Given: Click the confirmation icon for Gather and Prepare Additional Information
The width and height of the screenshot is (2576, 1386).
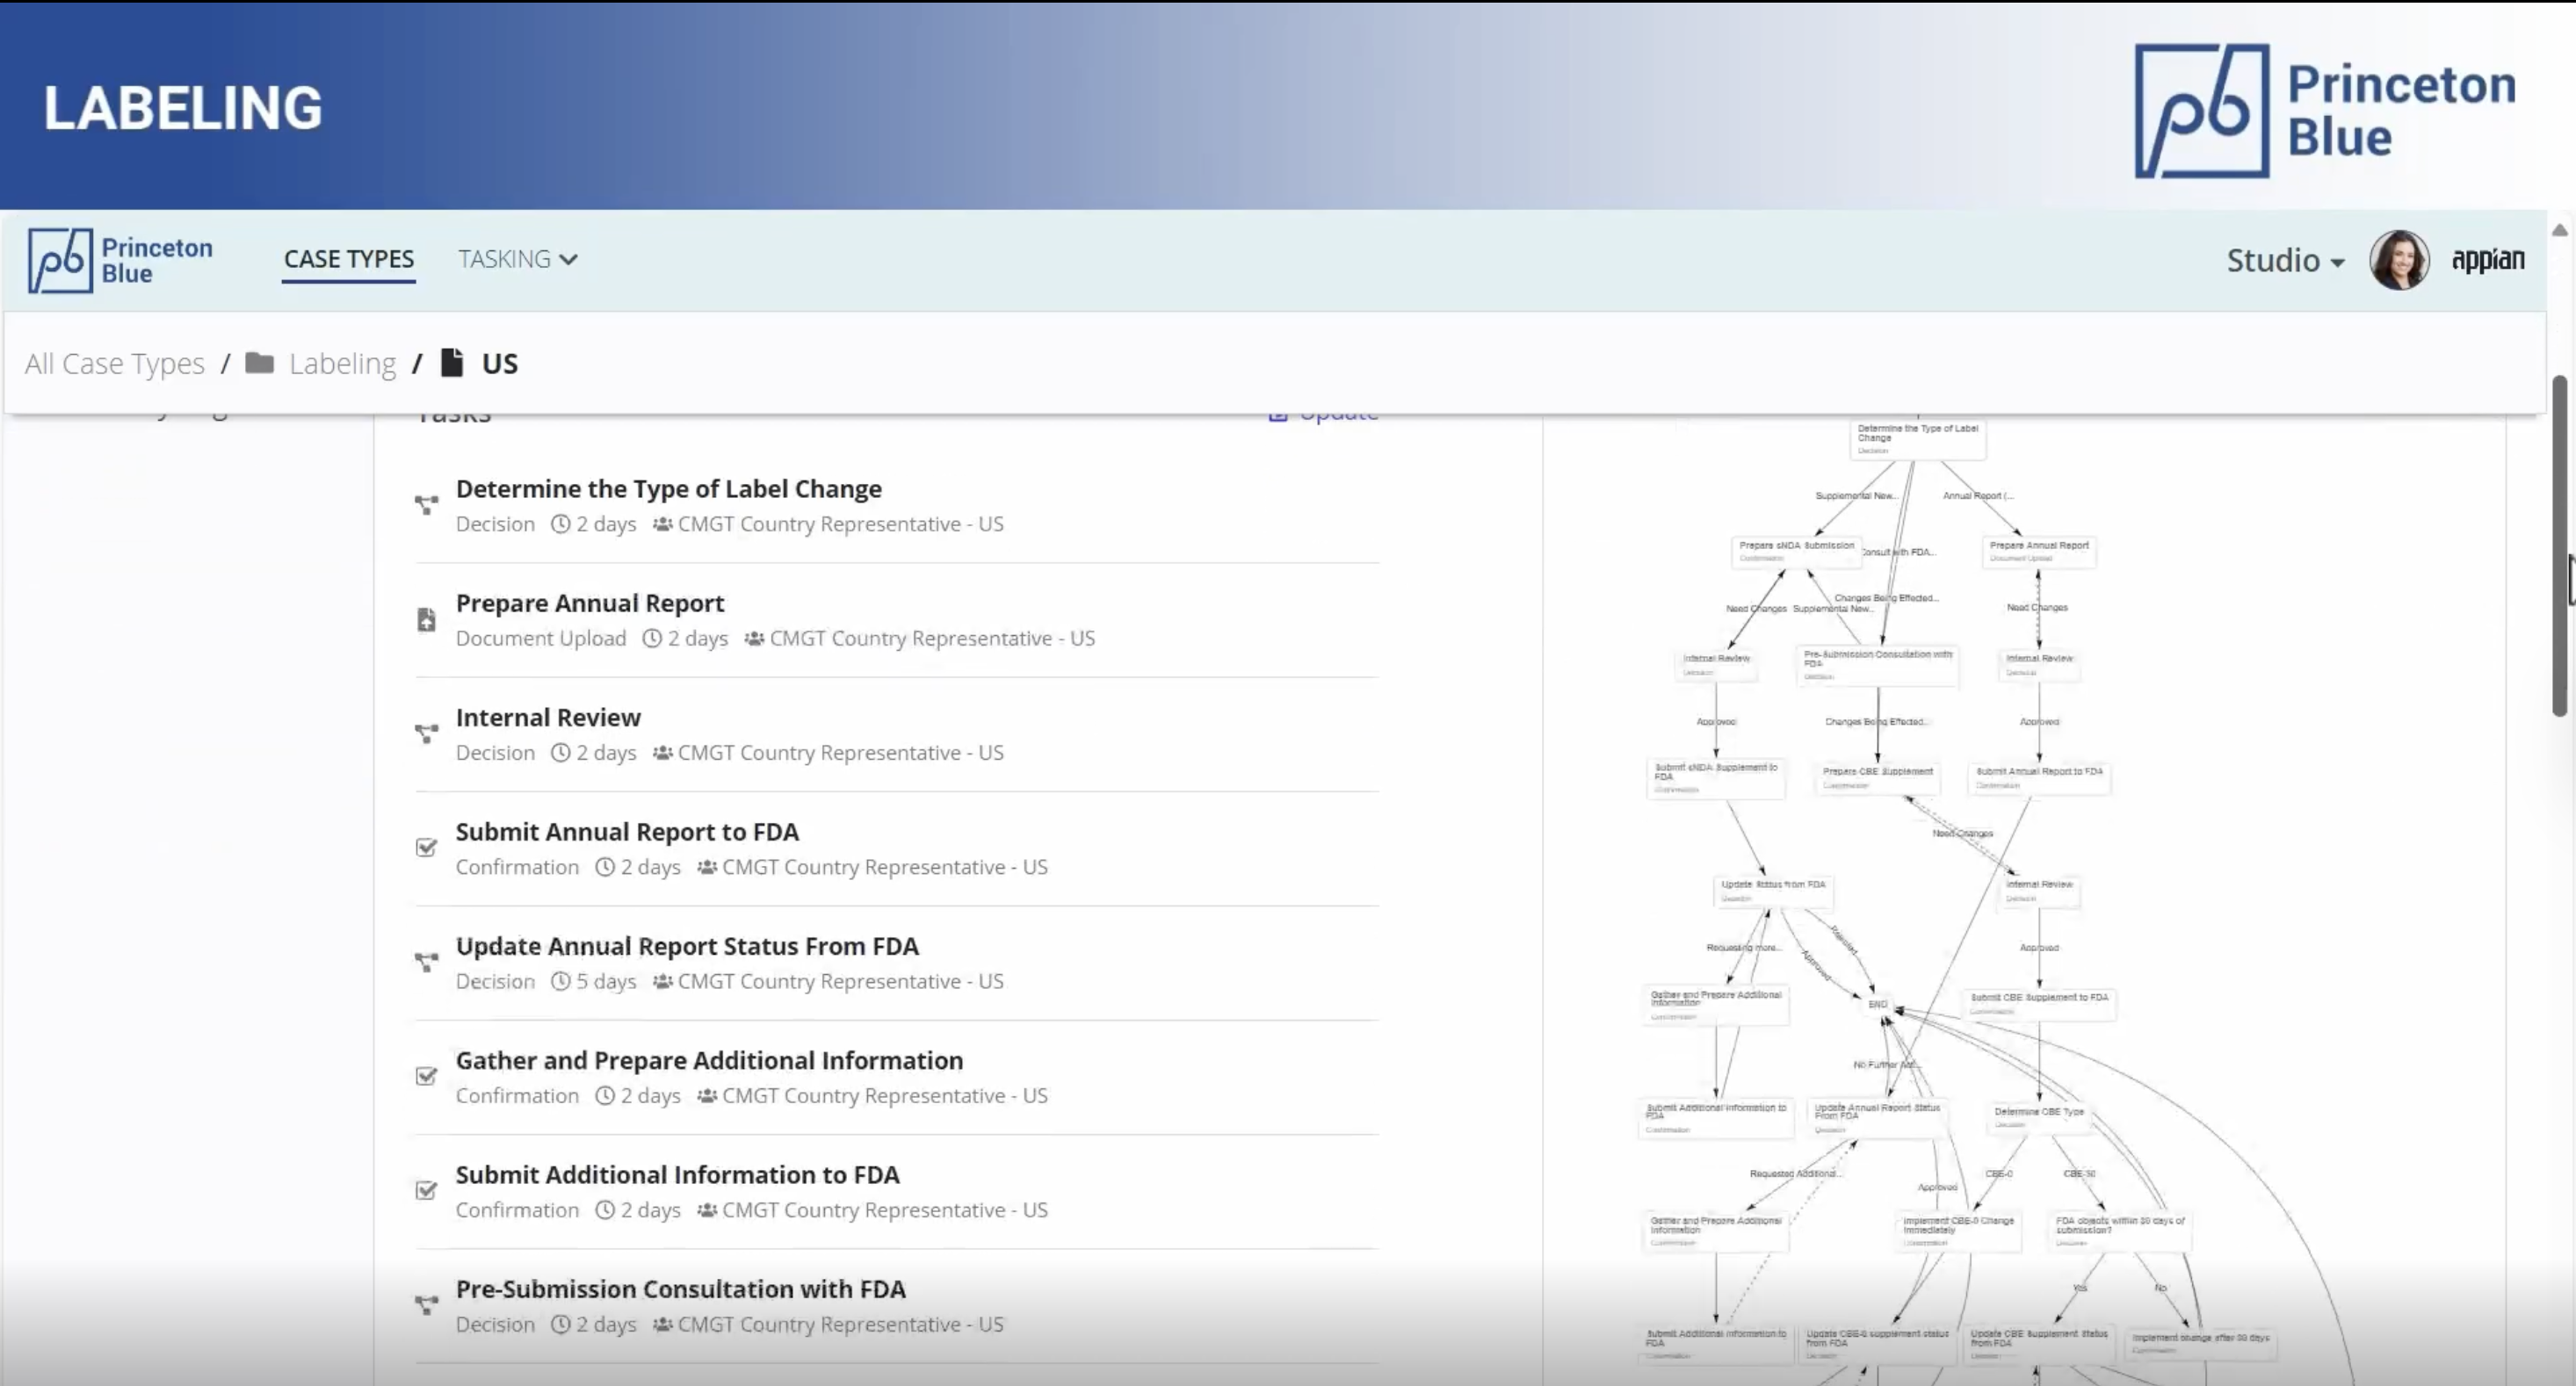Looking at the screenshot, I should click(x=426, y=1076).
